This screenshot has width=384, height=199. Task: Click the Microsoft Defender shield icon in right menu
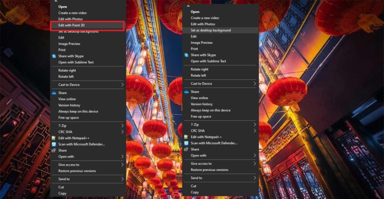[x=186, y=143]
